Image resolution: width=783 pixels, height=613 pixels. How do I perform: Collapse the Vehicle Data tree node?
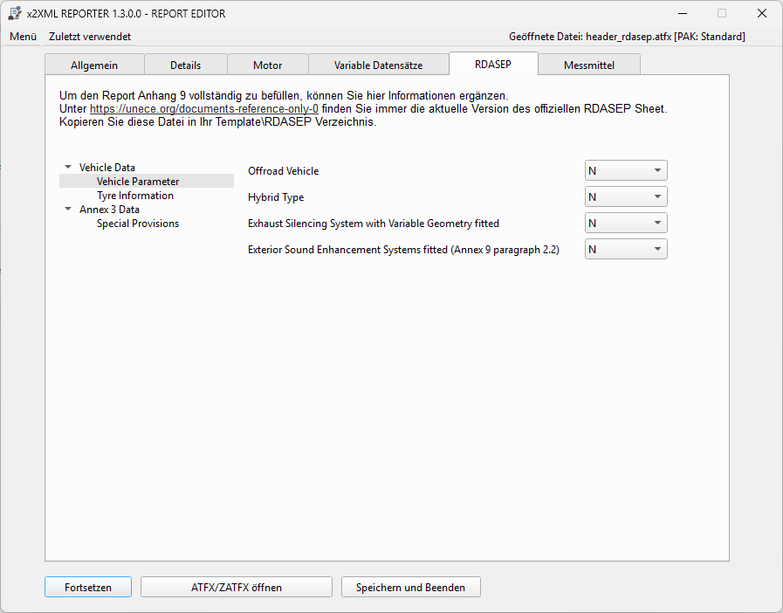point(69,168)
